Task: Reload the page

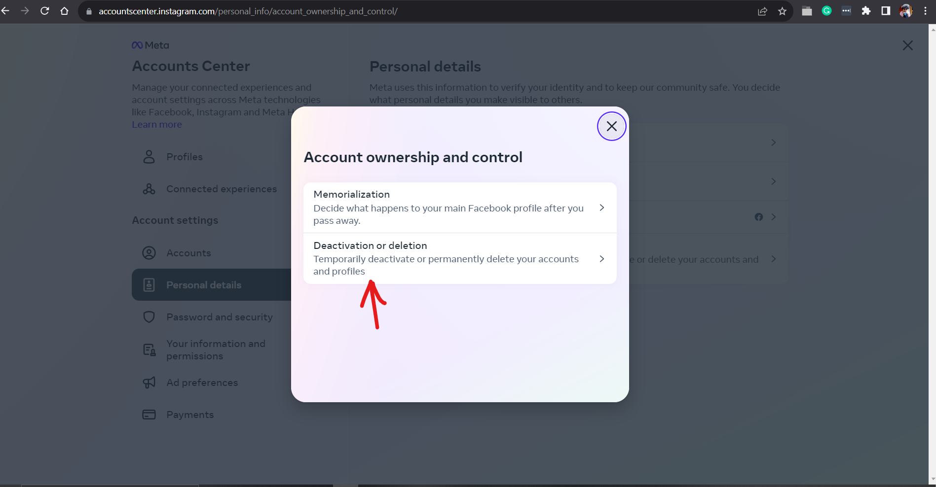Action: coord(44,11)
